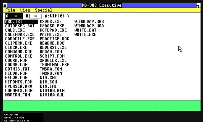Image resolution: width=203 pixels, height=122 pixels.
Task: Expand the Special menu
Action: pyautogui.click(x=43, y=10)
